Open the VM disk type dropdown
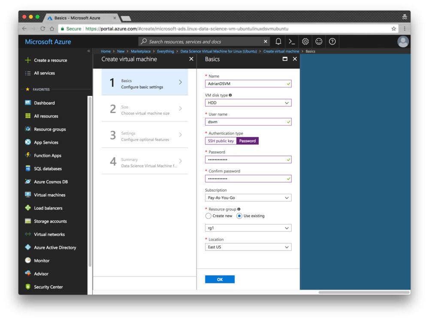Image resolution: width=429 pixels, height=321 pixels. 248,102
